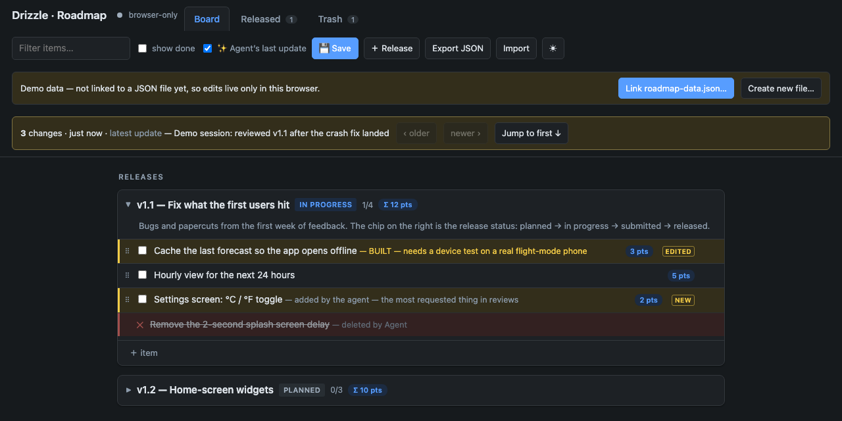Grab the drag handle of the Settings screen item

pyautogui.click(x=128, y=299)
